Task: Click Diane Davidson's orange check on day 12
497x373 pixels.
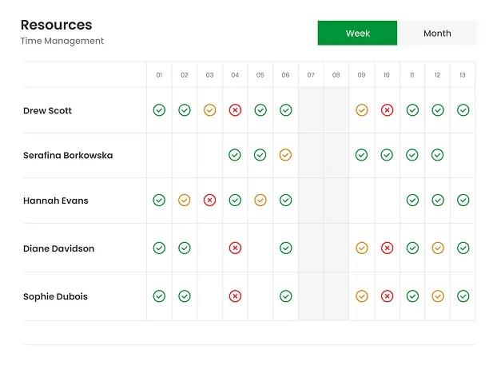Action: pyautogui.click(x=437, y=248)
